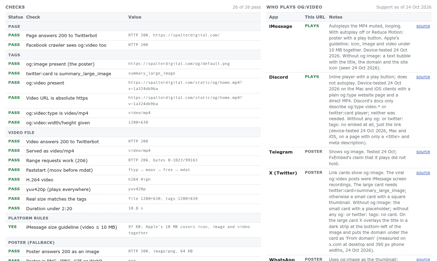
Task: Visit the source link for X (Twitter)
Action: click(x=423, y=173)
